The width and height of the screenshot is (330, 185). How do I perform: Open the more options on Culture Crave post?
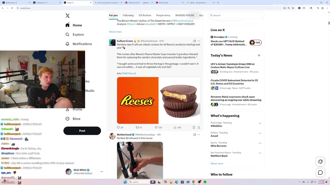pyautogui.click(x=199, y=41)
